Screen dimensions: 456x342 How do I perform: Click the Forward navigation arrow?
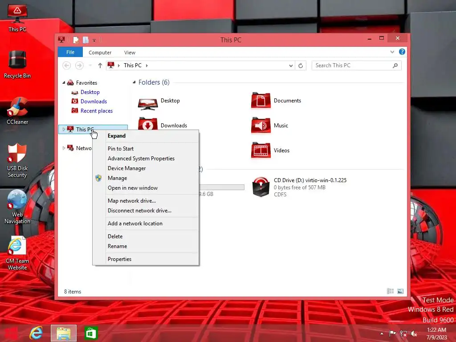pyautogui.click(x=79, y=65)
